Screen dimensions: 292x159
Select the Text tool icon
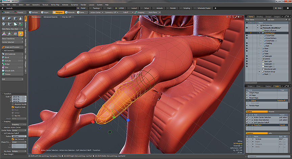tap(21, 24)
